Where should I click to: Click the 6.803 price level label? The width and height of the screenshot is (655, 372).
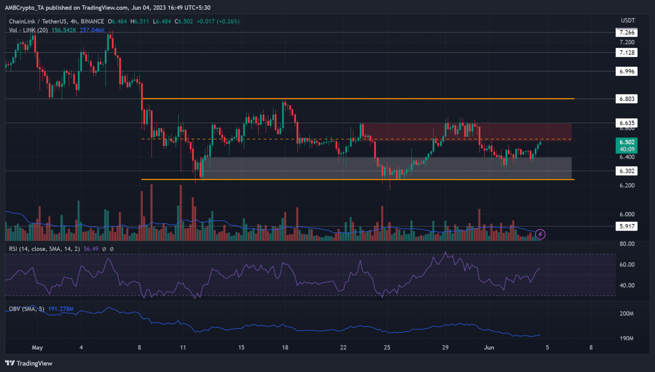tap(626, 99)
